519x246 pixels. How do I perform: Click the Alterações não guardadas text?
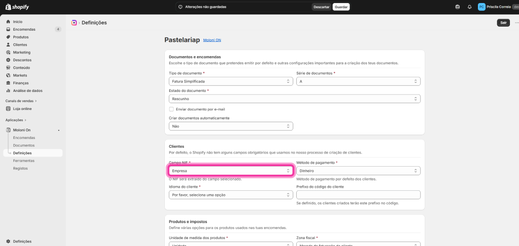[205, 7]
